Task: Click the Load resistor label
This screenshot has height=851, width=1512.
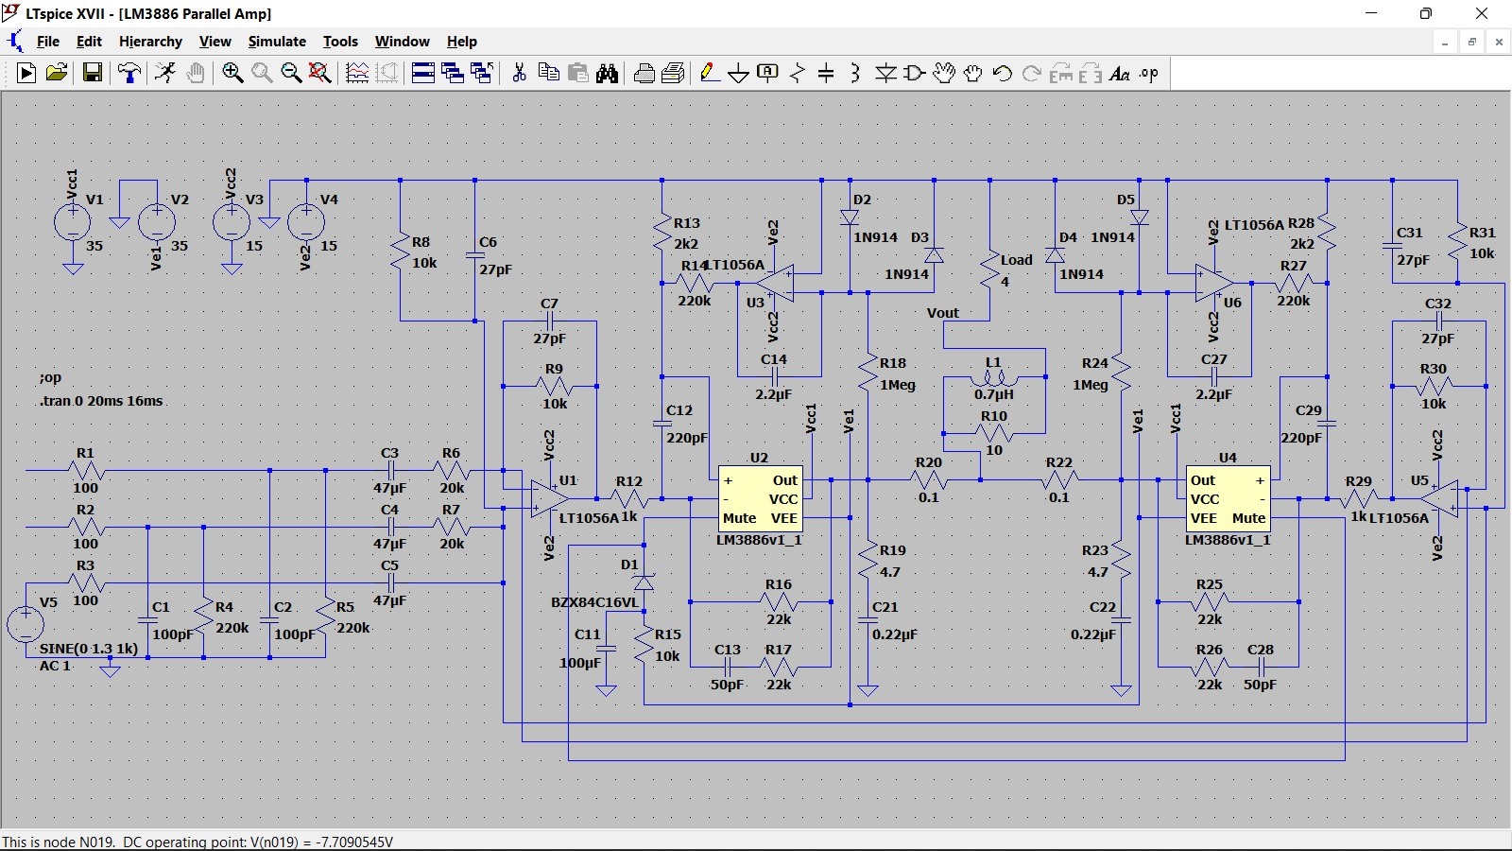Action: coord(1017,260)
